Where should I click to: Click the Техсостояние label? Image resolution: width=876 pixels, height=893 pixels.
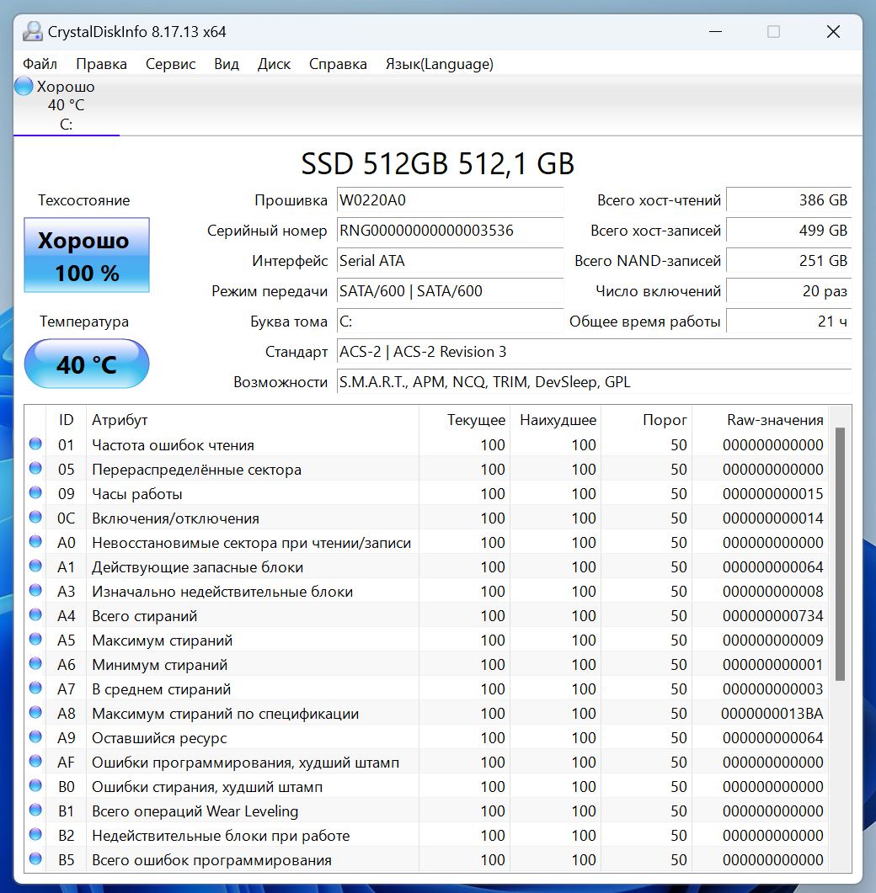83,200
